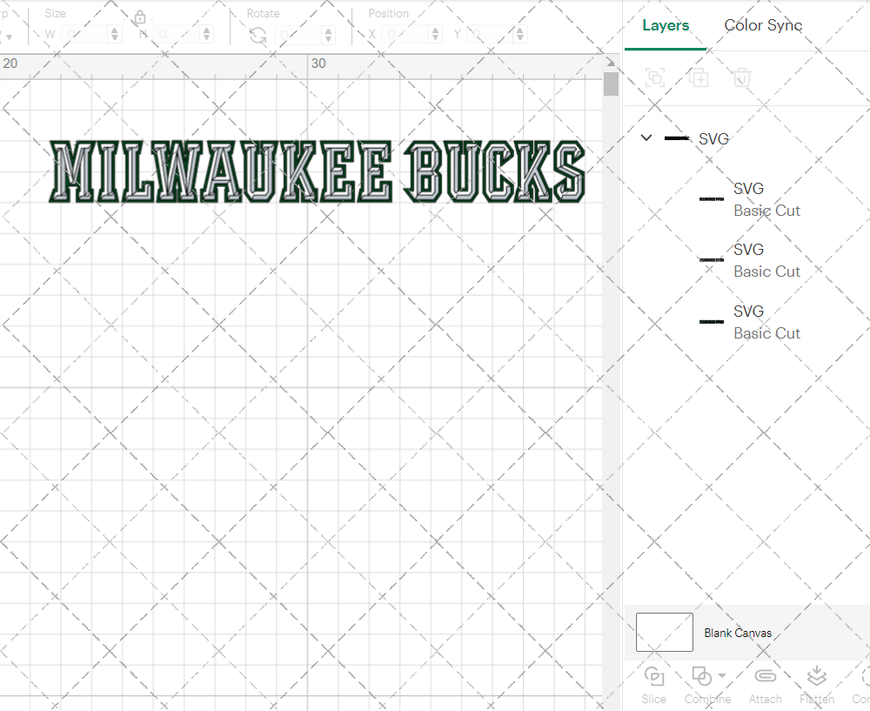Click the Duplicate layer icon

pos(699,77)
